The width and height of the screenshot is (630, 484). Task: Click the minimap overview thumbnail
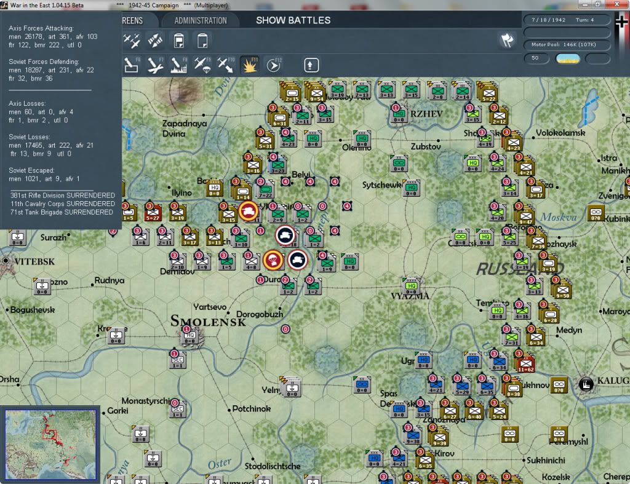(x=50, y=444)
